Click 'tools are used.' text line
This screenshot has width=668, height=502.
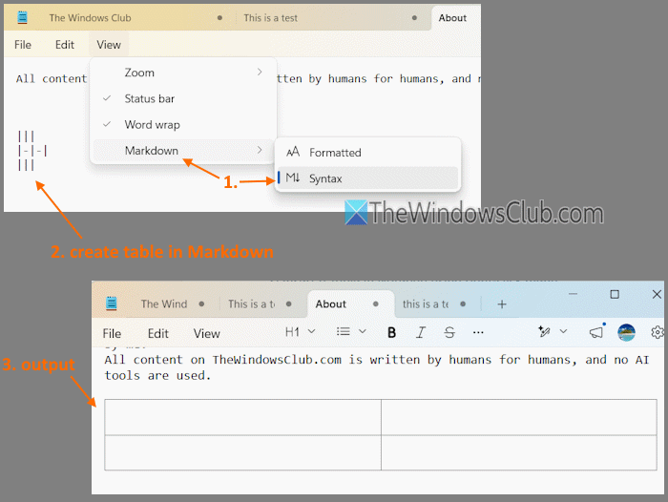point(157,375)
